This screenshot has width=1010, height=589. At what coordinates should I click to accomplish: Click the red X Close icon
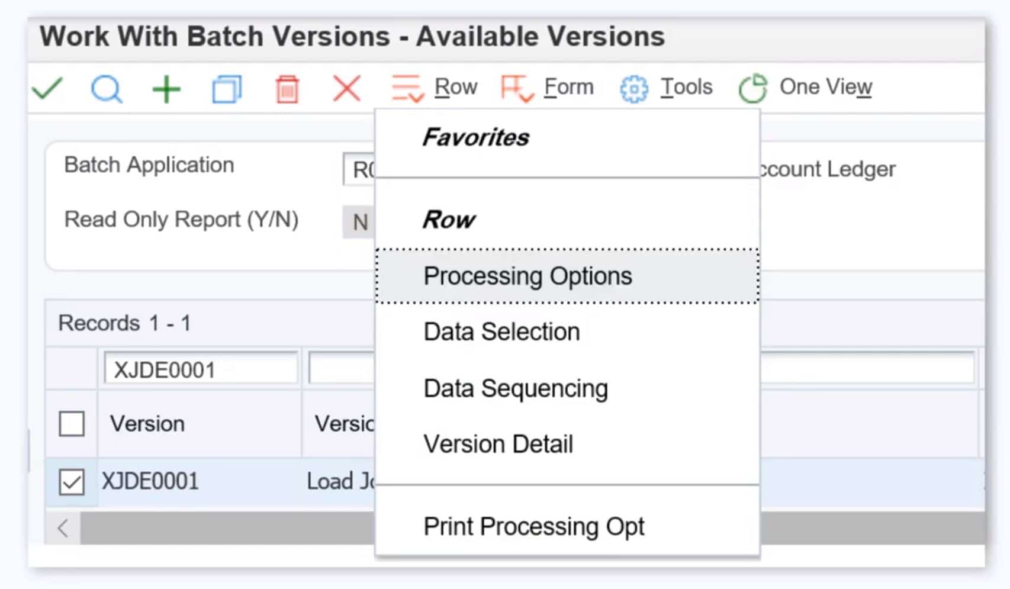point(346,89)
